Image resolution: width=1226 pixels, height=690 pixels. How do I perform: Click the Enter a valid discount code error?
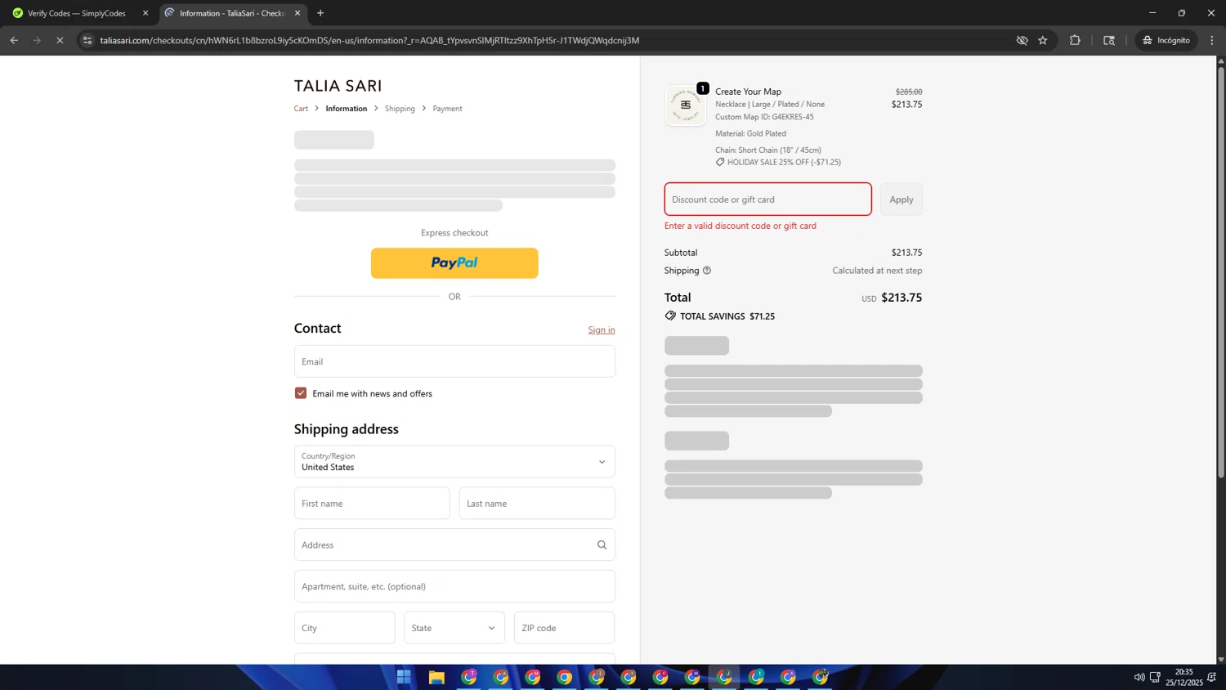(741, 226)
